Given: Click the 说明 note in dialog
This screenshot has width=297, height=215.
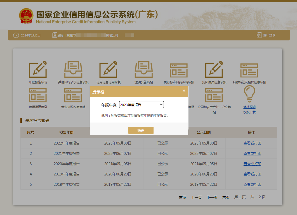Looking at the screenshot, I should coord(135,115).
